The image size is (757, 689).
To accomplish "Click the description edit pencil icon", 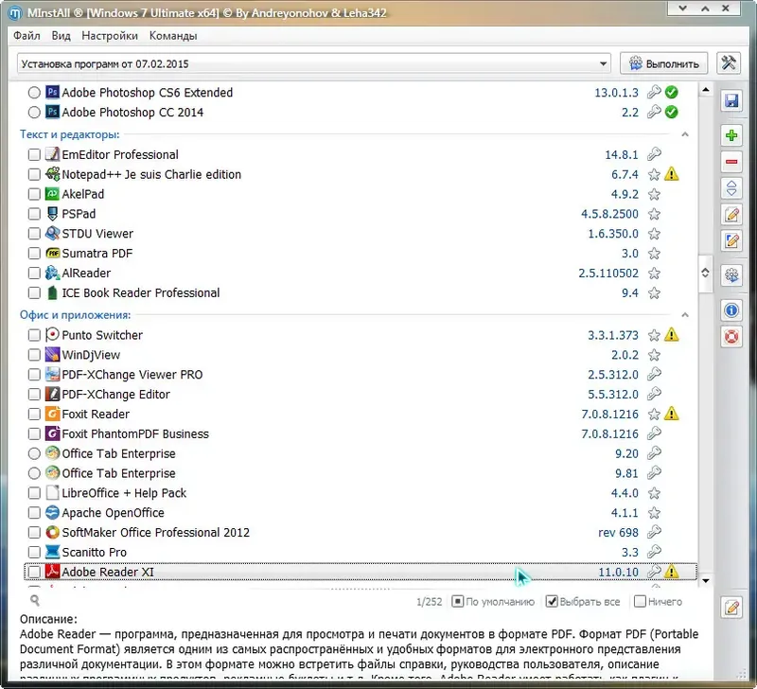I will (731, 608).
